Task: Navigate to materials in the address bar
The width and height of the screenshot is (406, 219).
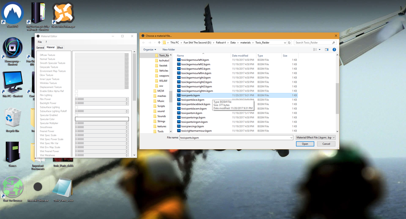Action: [x=246, y=43]
